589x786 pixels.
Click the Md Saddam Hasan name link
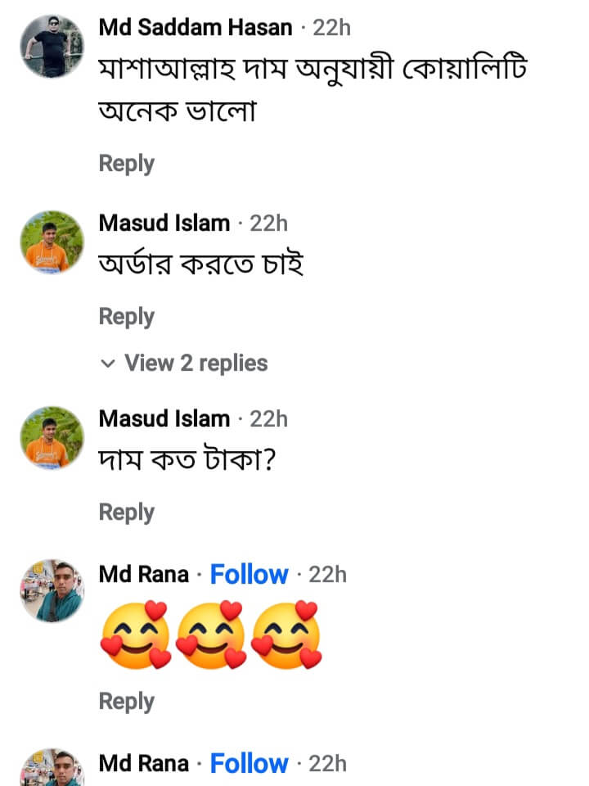pos(195,27)
